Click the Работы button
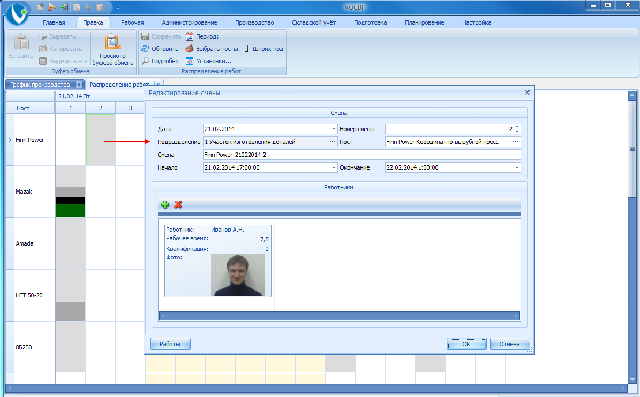 170,344
